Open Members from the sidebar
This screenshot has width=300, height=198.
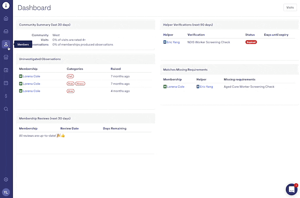(x=6, y=44)
